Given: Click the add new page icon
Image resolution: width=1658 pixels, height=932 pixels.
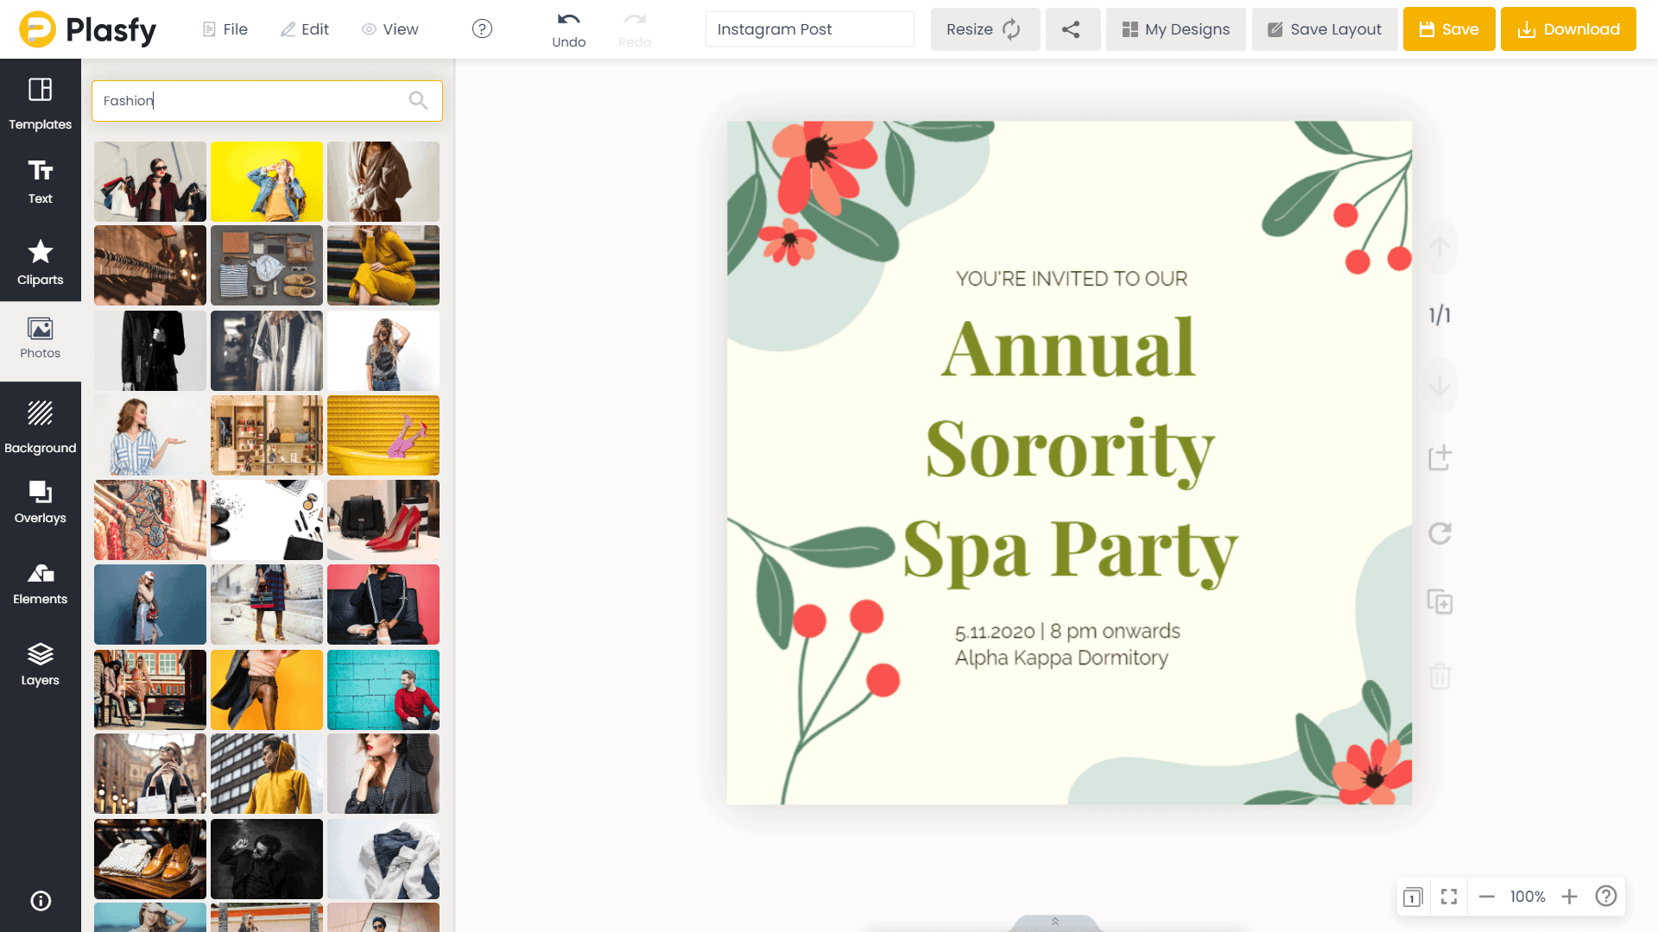Looking at the screenshot, I should point(1440,457).
